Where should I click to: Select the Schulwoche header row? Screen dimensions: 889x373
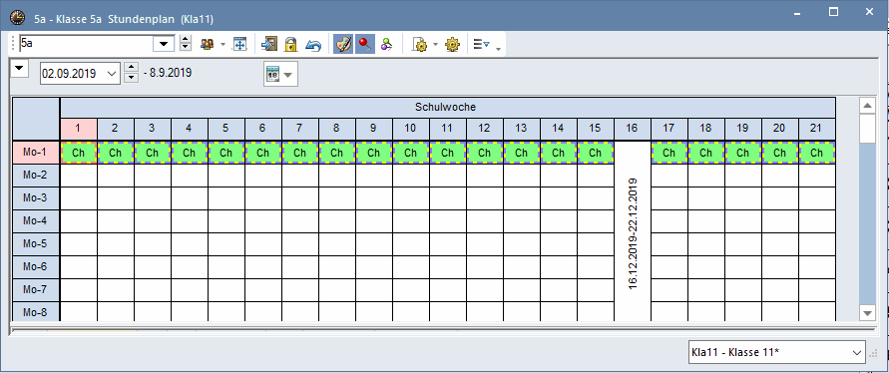pyautogui.click(x=448, y=107)
